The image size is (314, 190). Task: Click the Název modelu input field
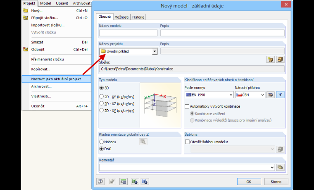point(128,33)
